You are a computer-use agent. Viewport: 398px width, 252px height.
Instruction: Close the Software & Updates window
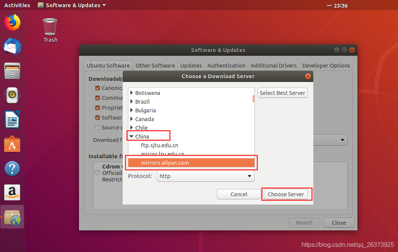pos(352,50)
